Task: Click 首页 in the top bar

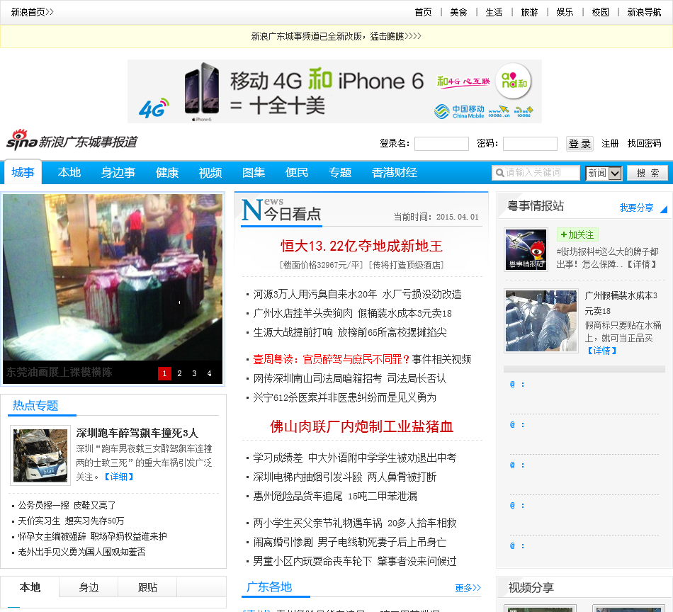Action: click(x=423, y=12)
